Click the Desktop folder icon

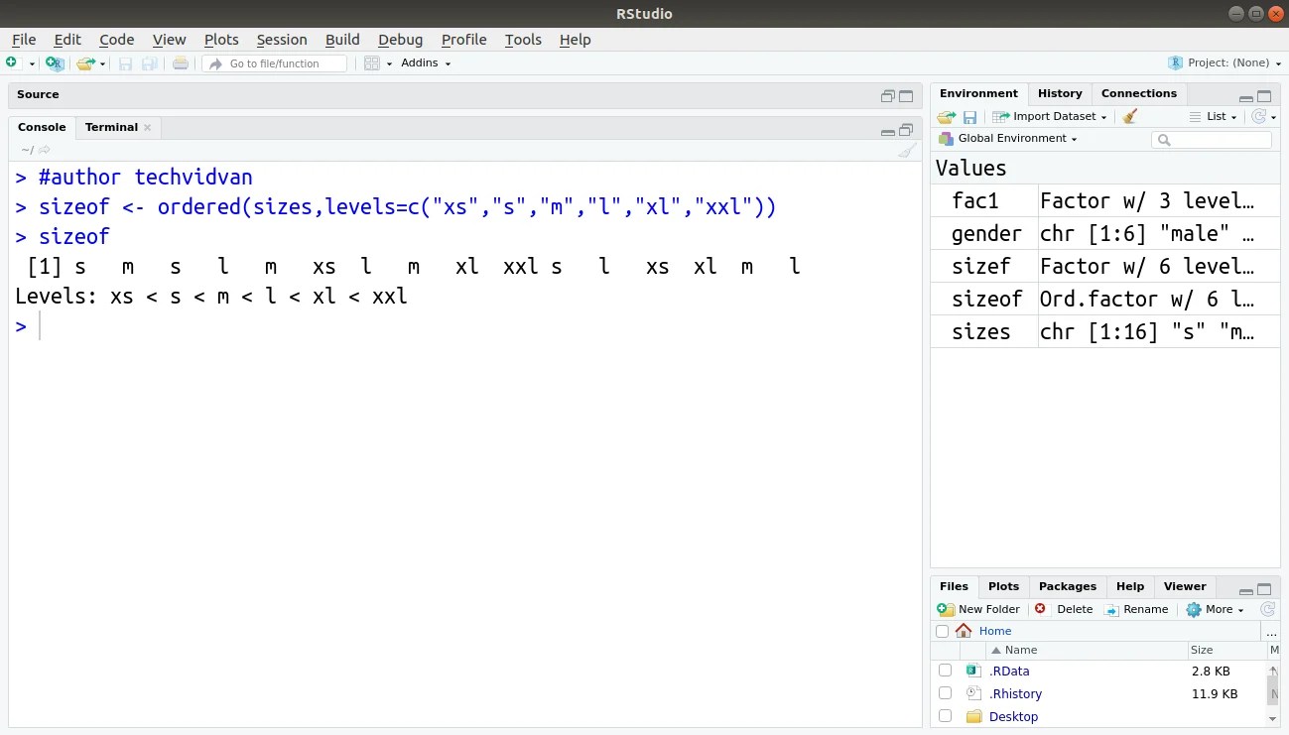(x=973, y=716)
